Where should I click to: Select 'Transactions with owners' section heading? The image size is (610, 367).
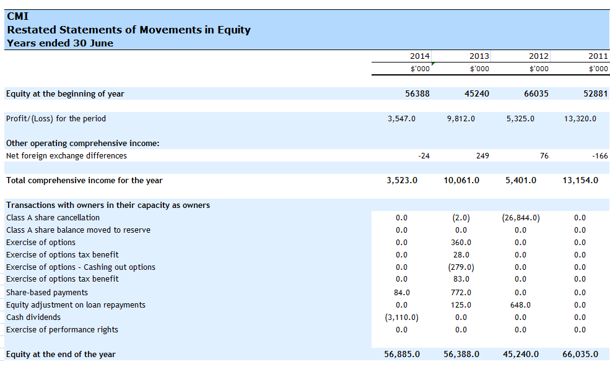108,205
